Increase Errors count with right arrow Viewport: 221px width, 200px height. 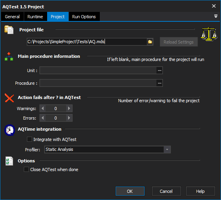point(69,118)
